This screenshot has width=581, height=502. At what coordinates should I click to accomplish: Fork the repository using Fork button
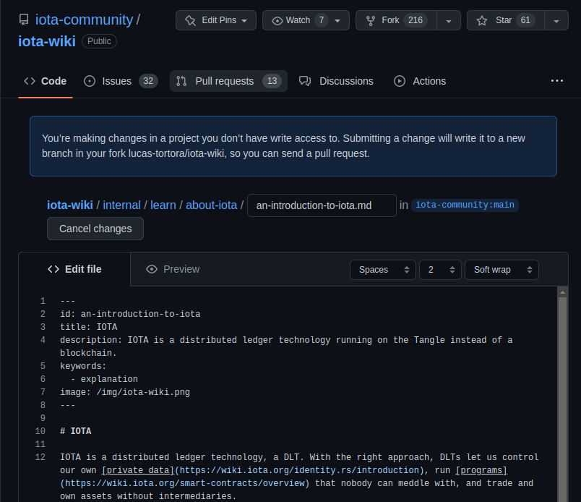click(396, 20)
